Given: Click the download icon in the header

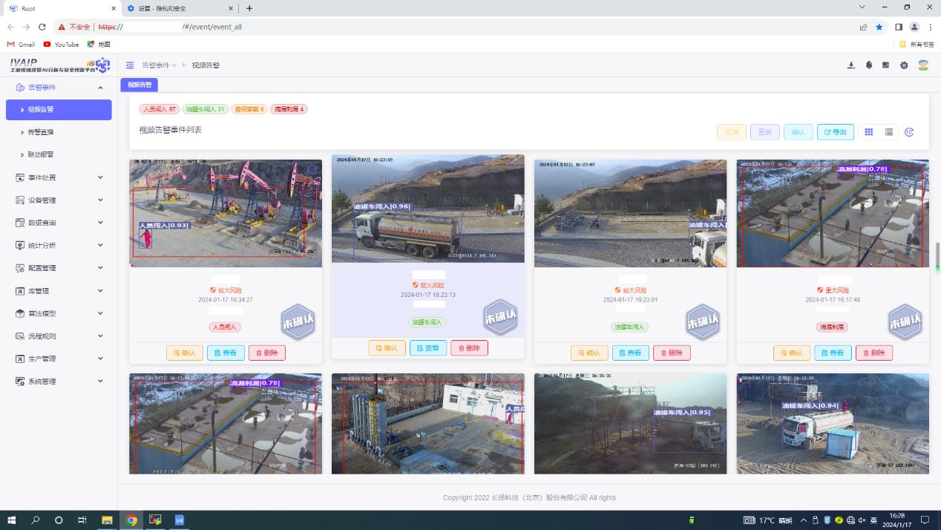Looking at the screenshot, I should click(851, 65).
